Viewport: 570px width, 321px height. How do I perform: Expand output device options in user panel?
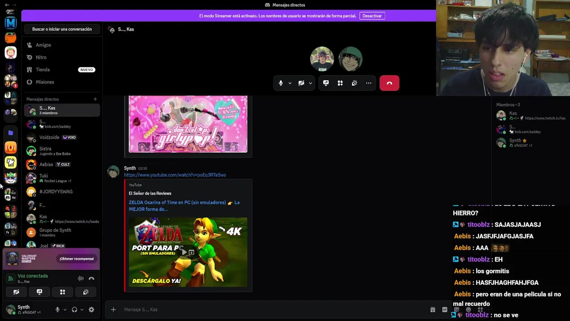coord(81,309)
